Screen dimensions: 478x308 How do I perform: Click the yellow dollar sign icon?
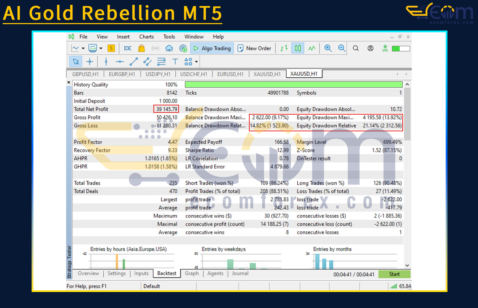point(111,48)
